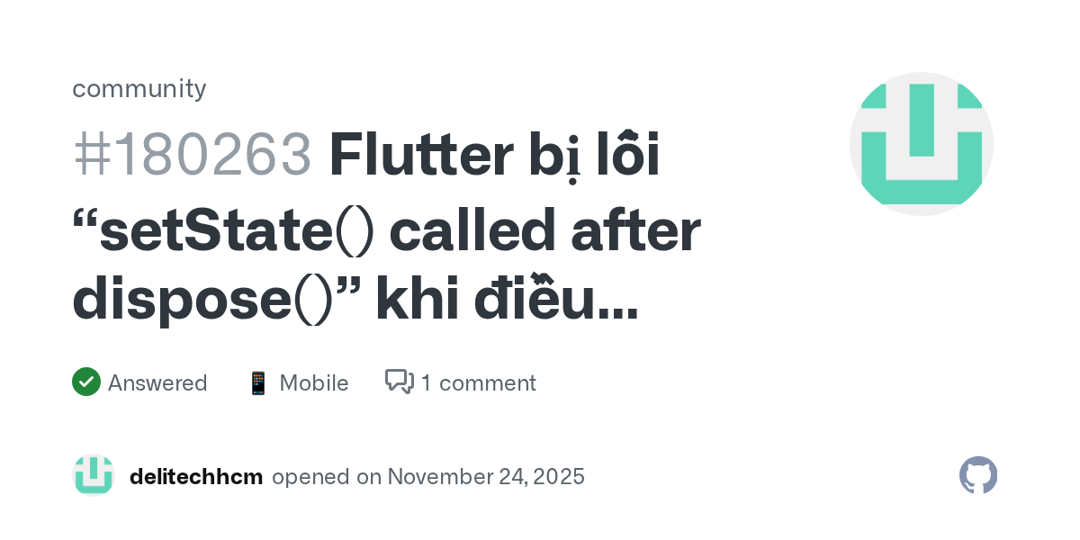
Task: Click the mobile phone emoji icon
Action: [258, 383]
